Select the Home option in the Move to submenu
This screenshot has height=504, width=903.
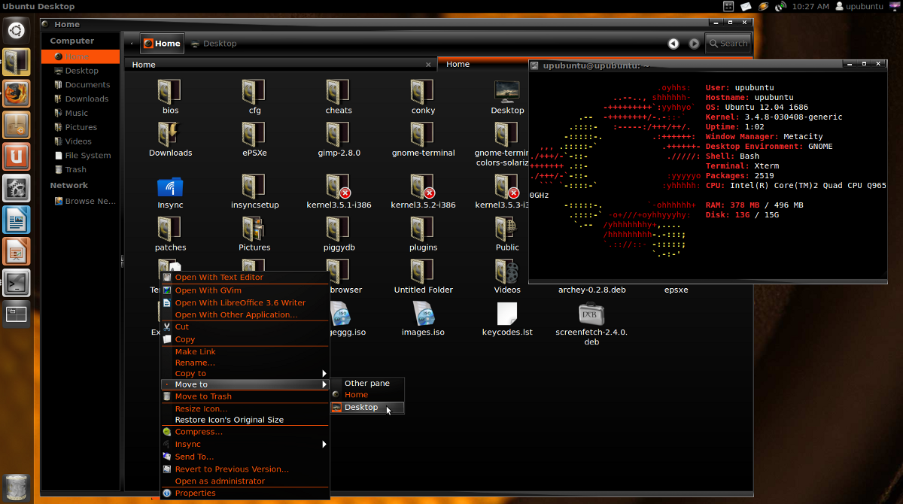(x=362, y=394)
